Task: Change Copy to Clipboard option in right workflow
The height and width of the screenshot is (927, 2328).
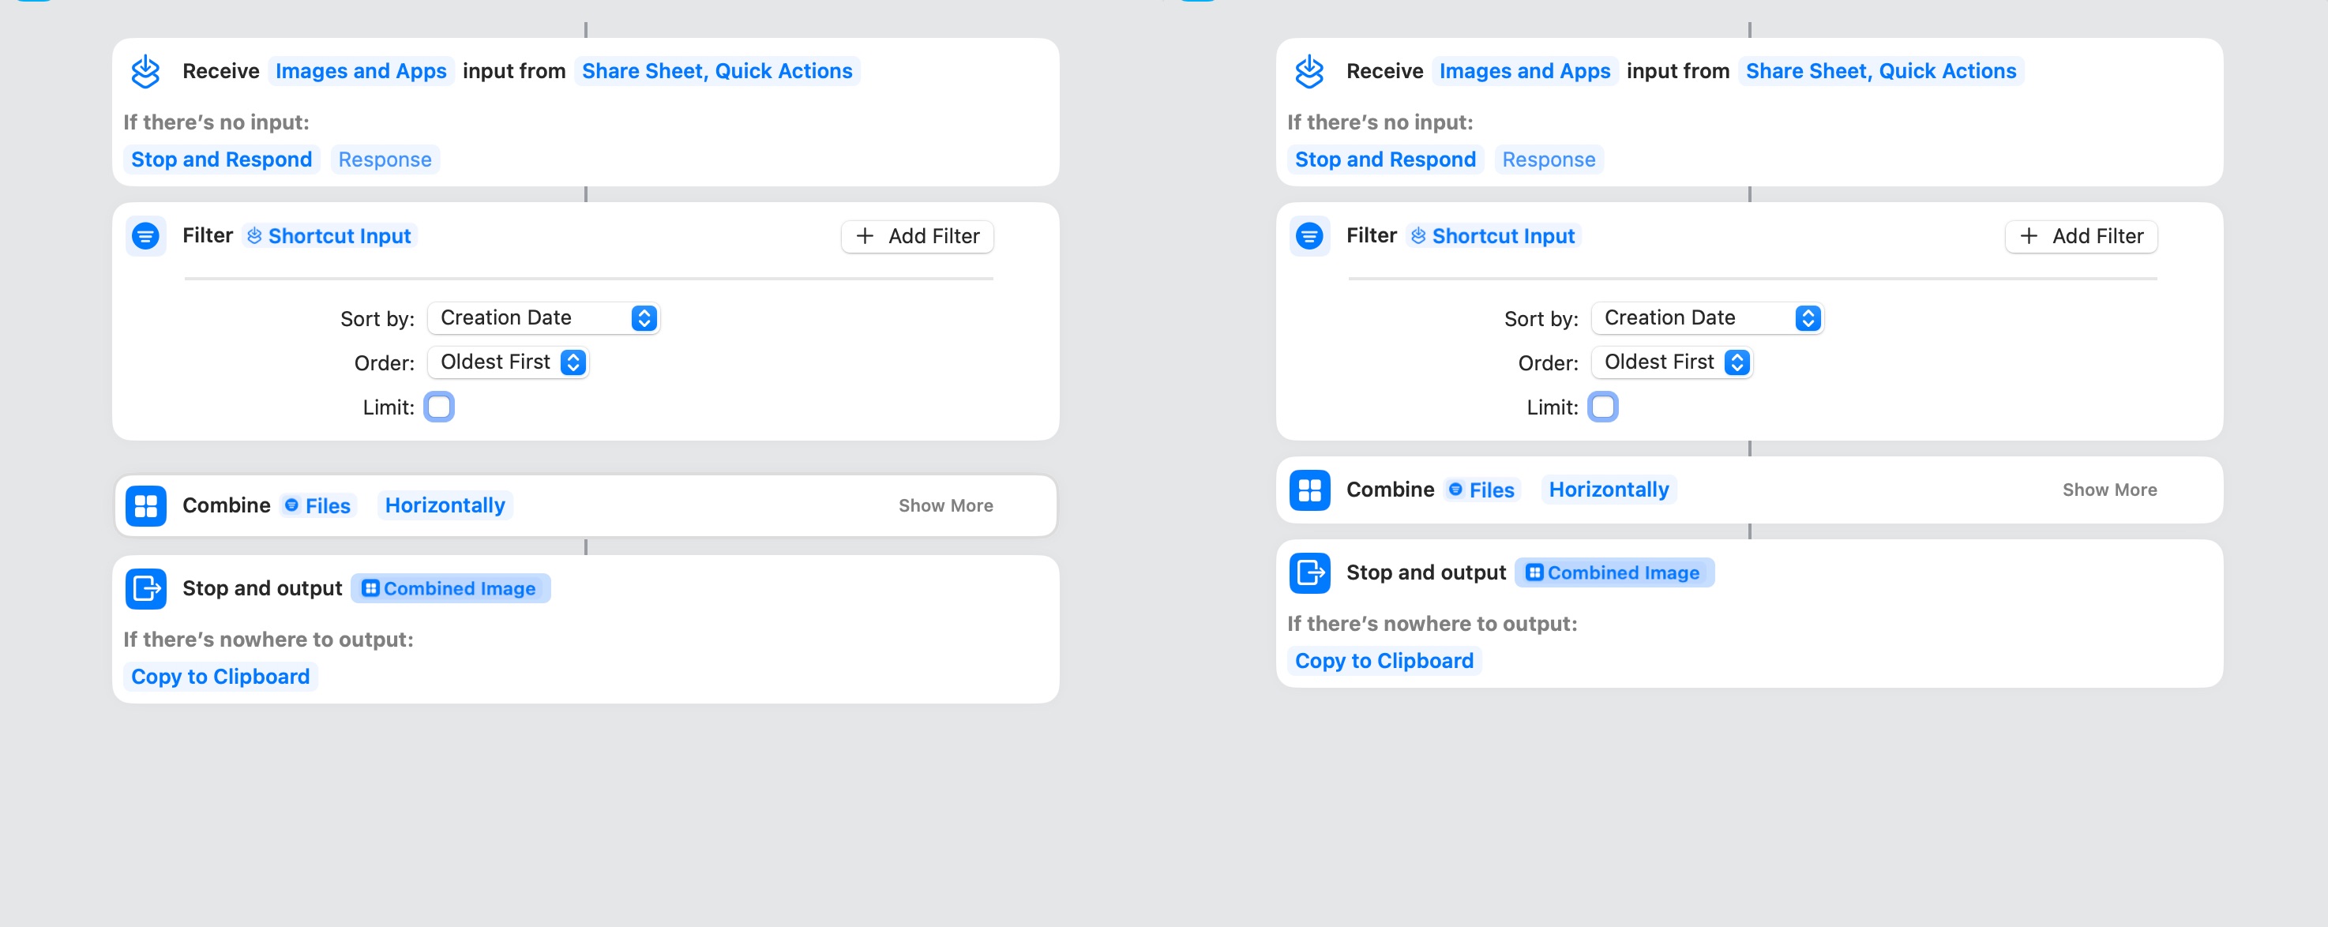Action: 1384,660
